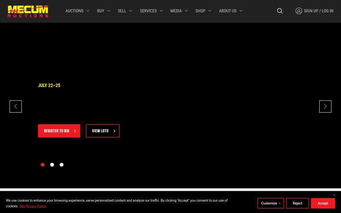341x213 pixels.
Task: Click the View Lots button
Action: [103, 131]
